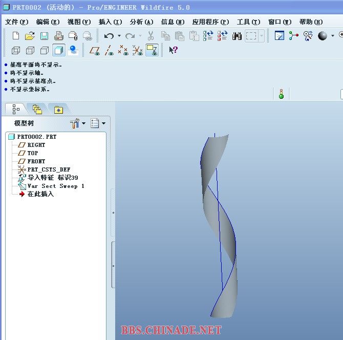Click the Find binoculars icon
This screenshot has width=343, height=340.
click(x=237, y=36)
